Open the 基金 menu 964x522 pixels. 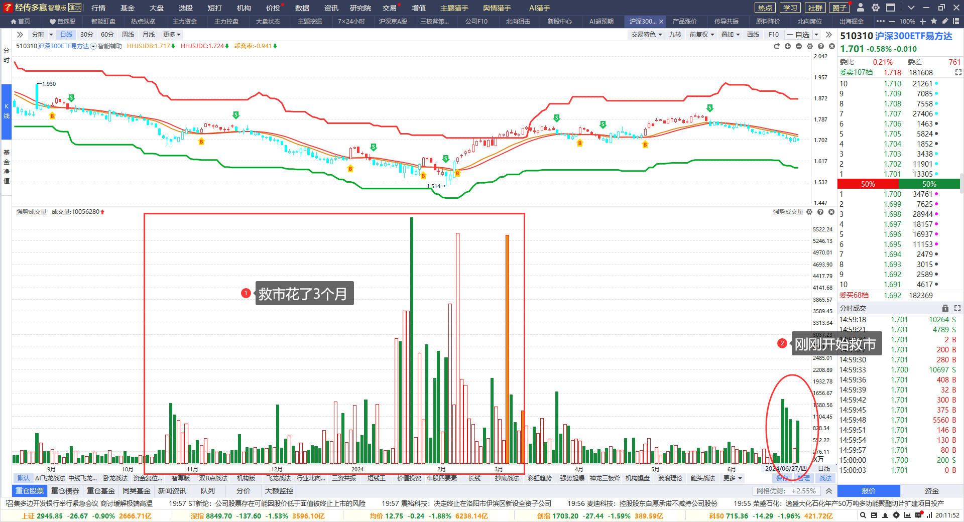tap(128, 8)
